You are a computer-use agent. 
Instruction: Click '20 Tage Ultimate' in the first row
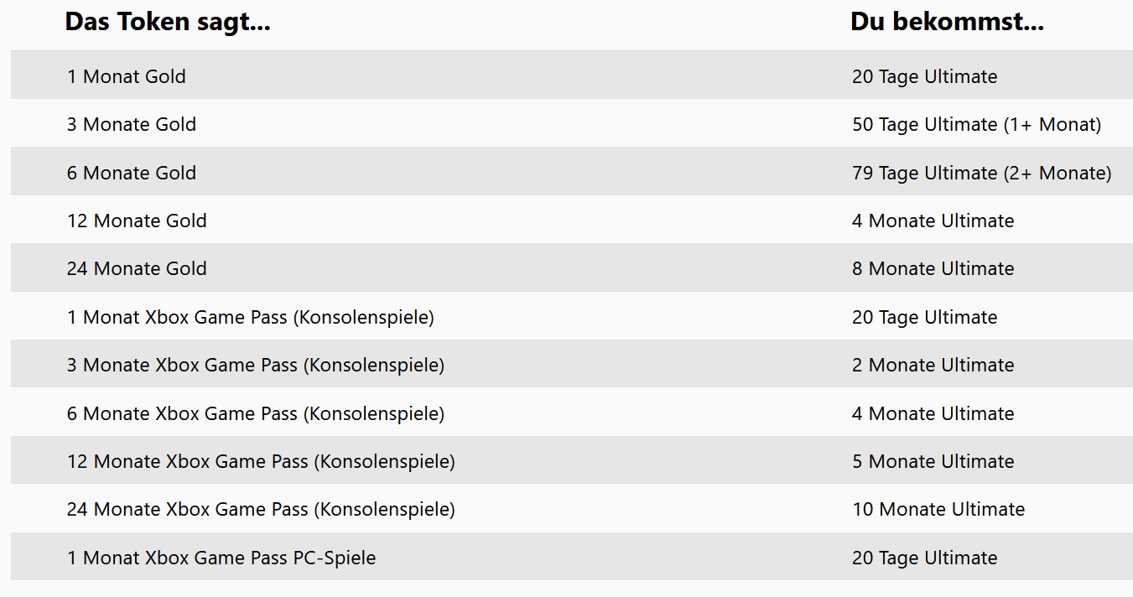point(924,76)
